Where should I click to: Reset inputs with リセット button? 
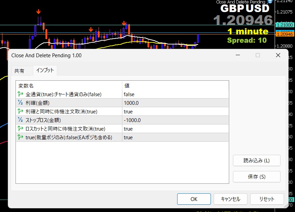click(x=267, y=199)
